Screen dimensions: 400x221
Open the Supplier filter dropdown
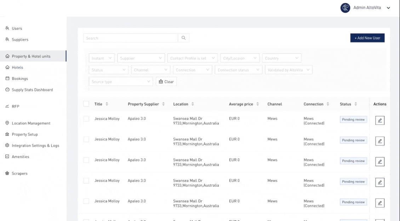141,58
